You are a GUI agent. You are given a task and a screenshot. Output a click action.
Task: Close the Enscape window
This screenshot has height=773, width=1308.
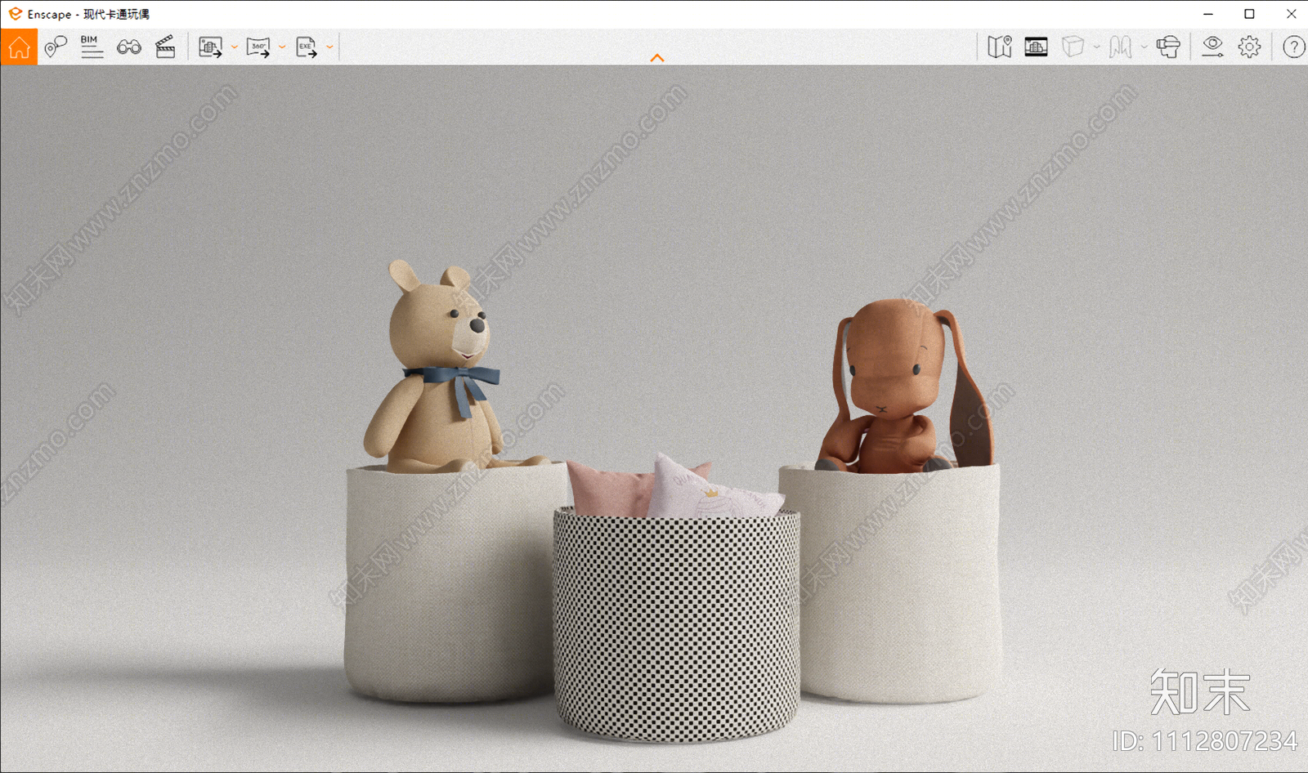point(1291,14)
